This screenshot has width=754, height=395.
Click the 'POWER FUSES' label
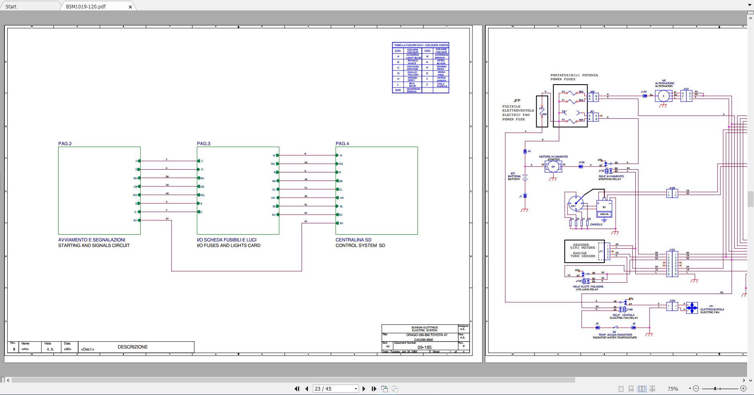coord(563,79)
